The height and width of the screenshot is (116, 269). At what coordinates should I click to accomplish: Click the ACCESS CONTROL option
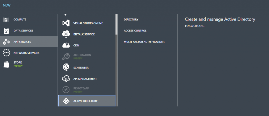pyautogui.click(x=135, y=31)
